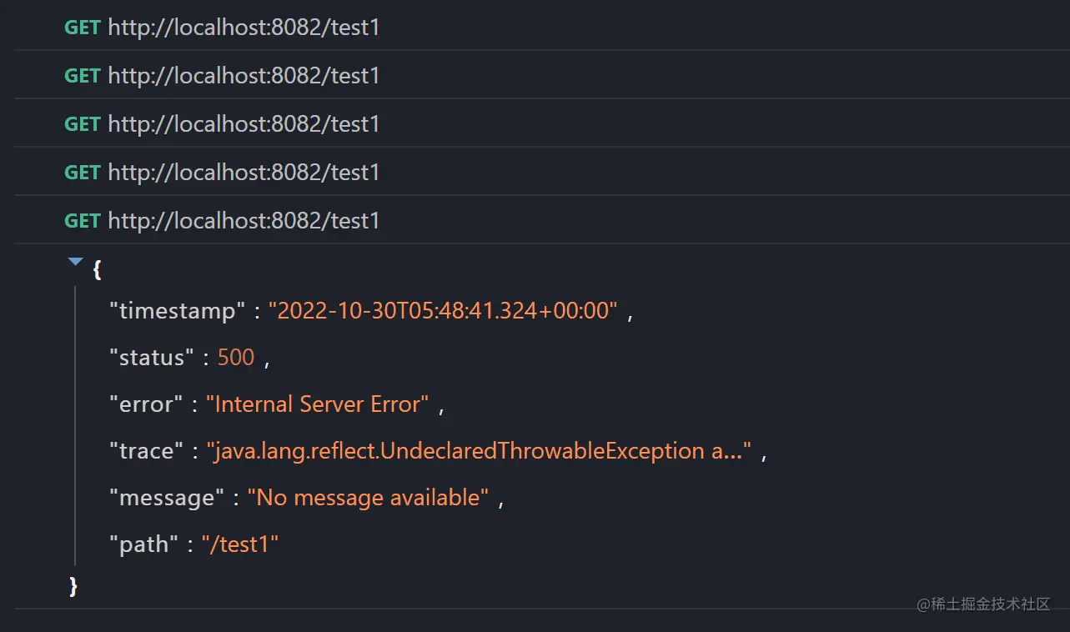Select the "/test1" path value

click(x=240, y=544)
